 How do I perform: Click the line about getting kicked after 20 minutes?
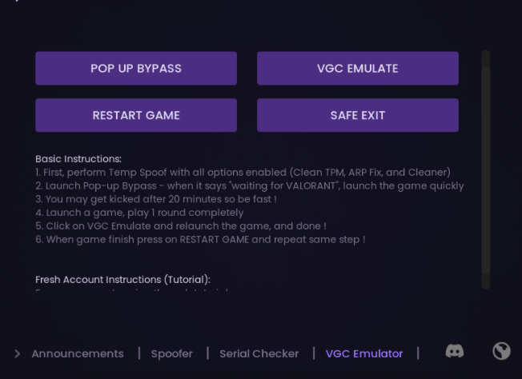tap(156, 199)
